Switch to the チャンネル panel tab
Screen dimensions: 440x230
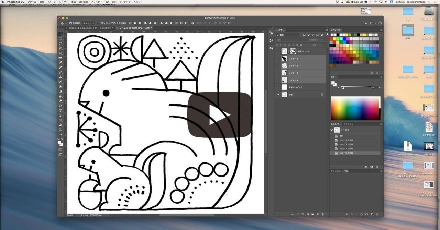336,171
